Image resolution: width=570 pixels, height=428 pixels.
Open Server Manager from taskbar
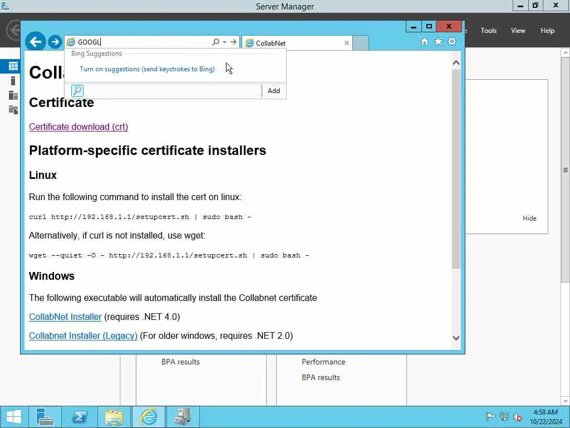(45, 417)
